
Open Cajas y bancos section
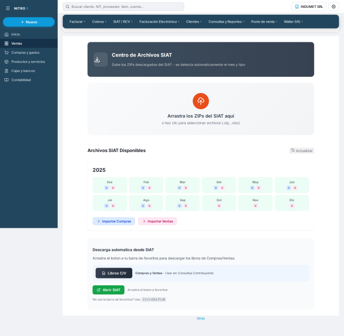29,71
